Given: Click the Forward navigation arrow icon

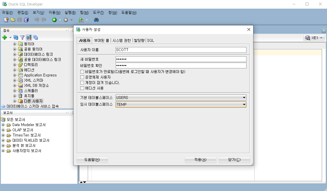Looking at the screenshot, I should pos(65,20).
